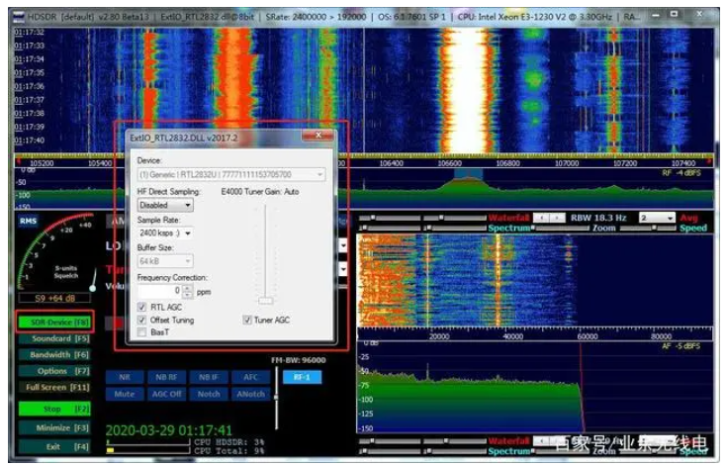Enable AFC frequency control
The width and height of the screenshot is (727, 466).
pyautogui.click(x=250, y=377)
